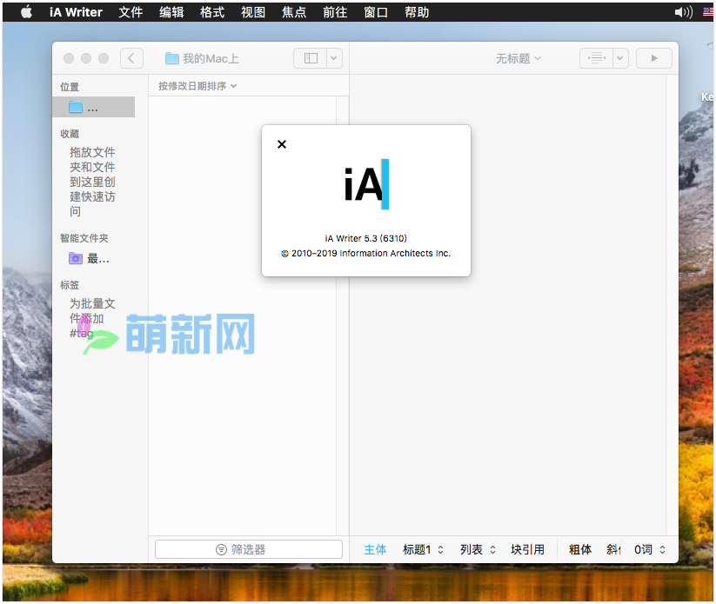Open the iA Writer application menu

76,12
